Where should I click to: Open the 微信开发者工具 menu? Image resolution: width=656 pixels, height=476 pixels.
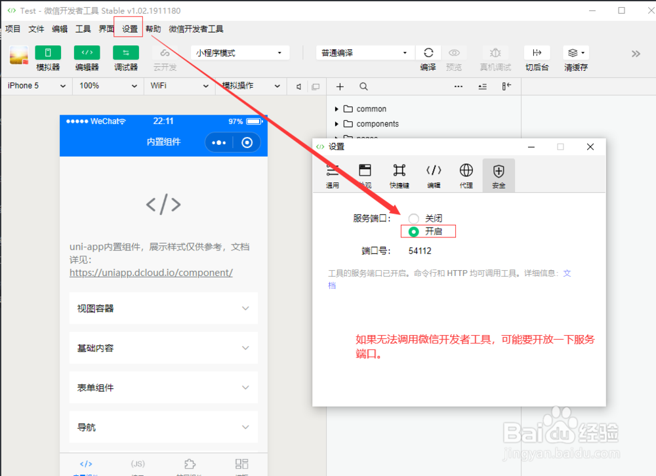point(195,29)
